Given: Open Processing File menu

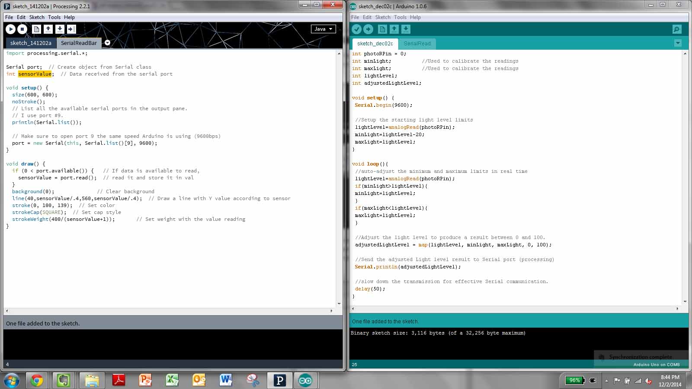Looking at the screenshot, I should coord(9,17).
